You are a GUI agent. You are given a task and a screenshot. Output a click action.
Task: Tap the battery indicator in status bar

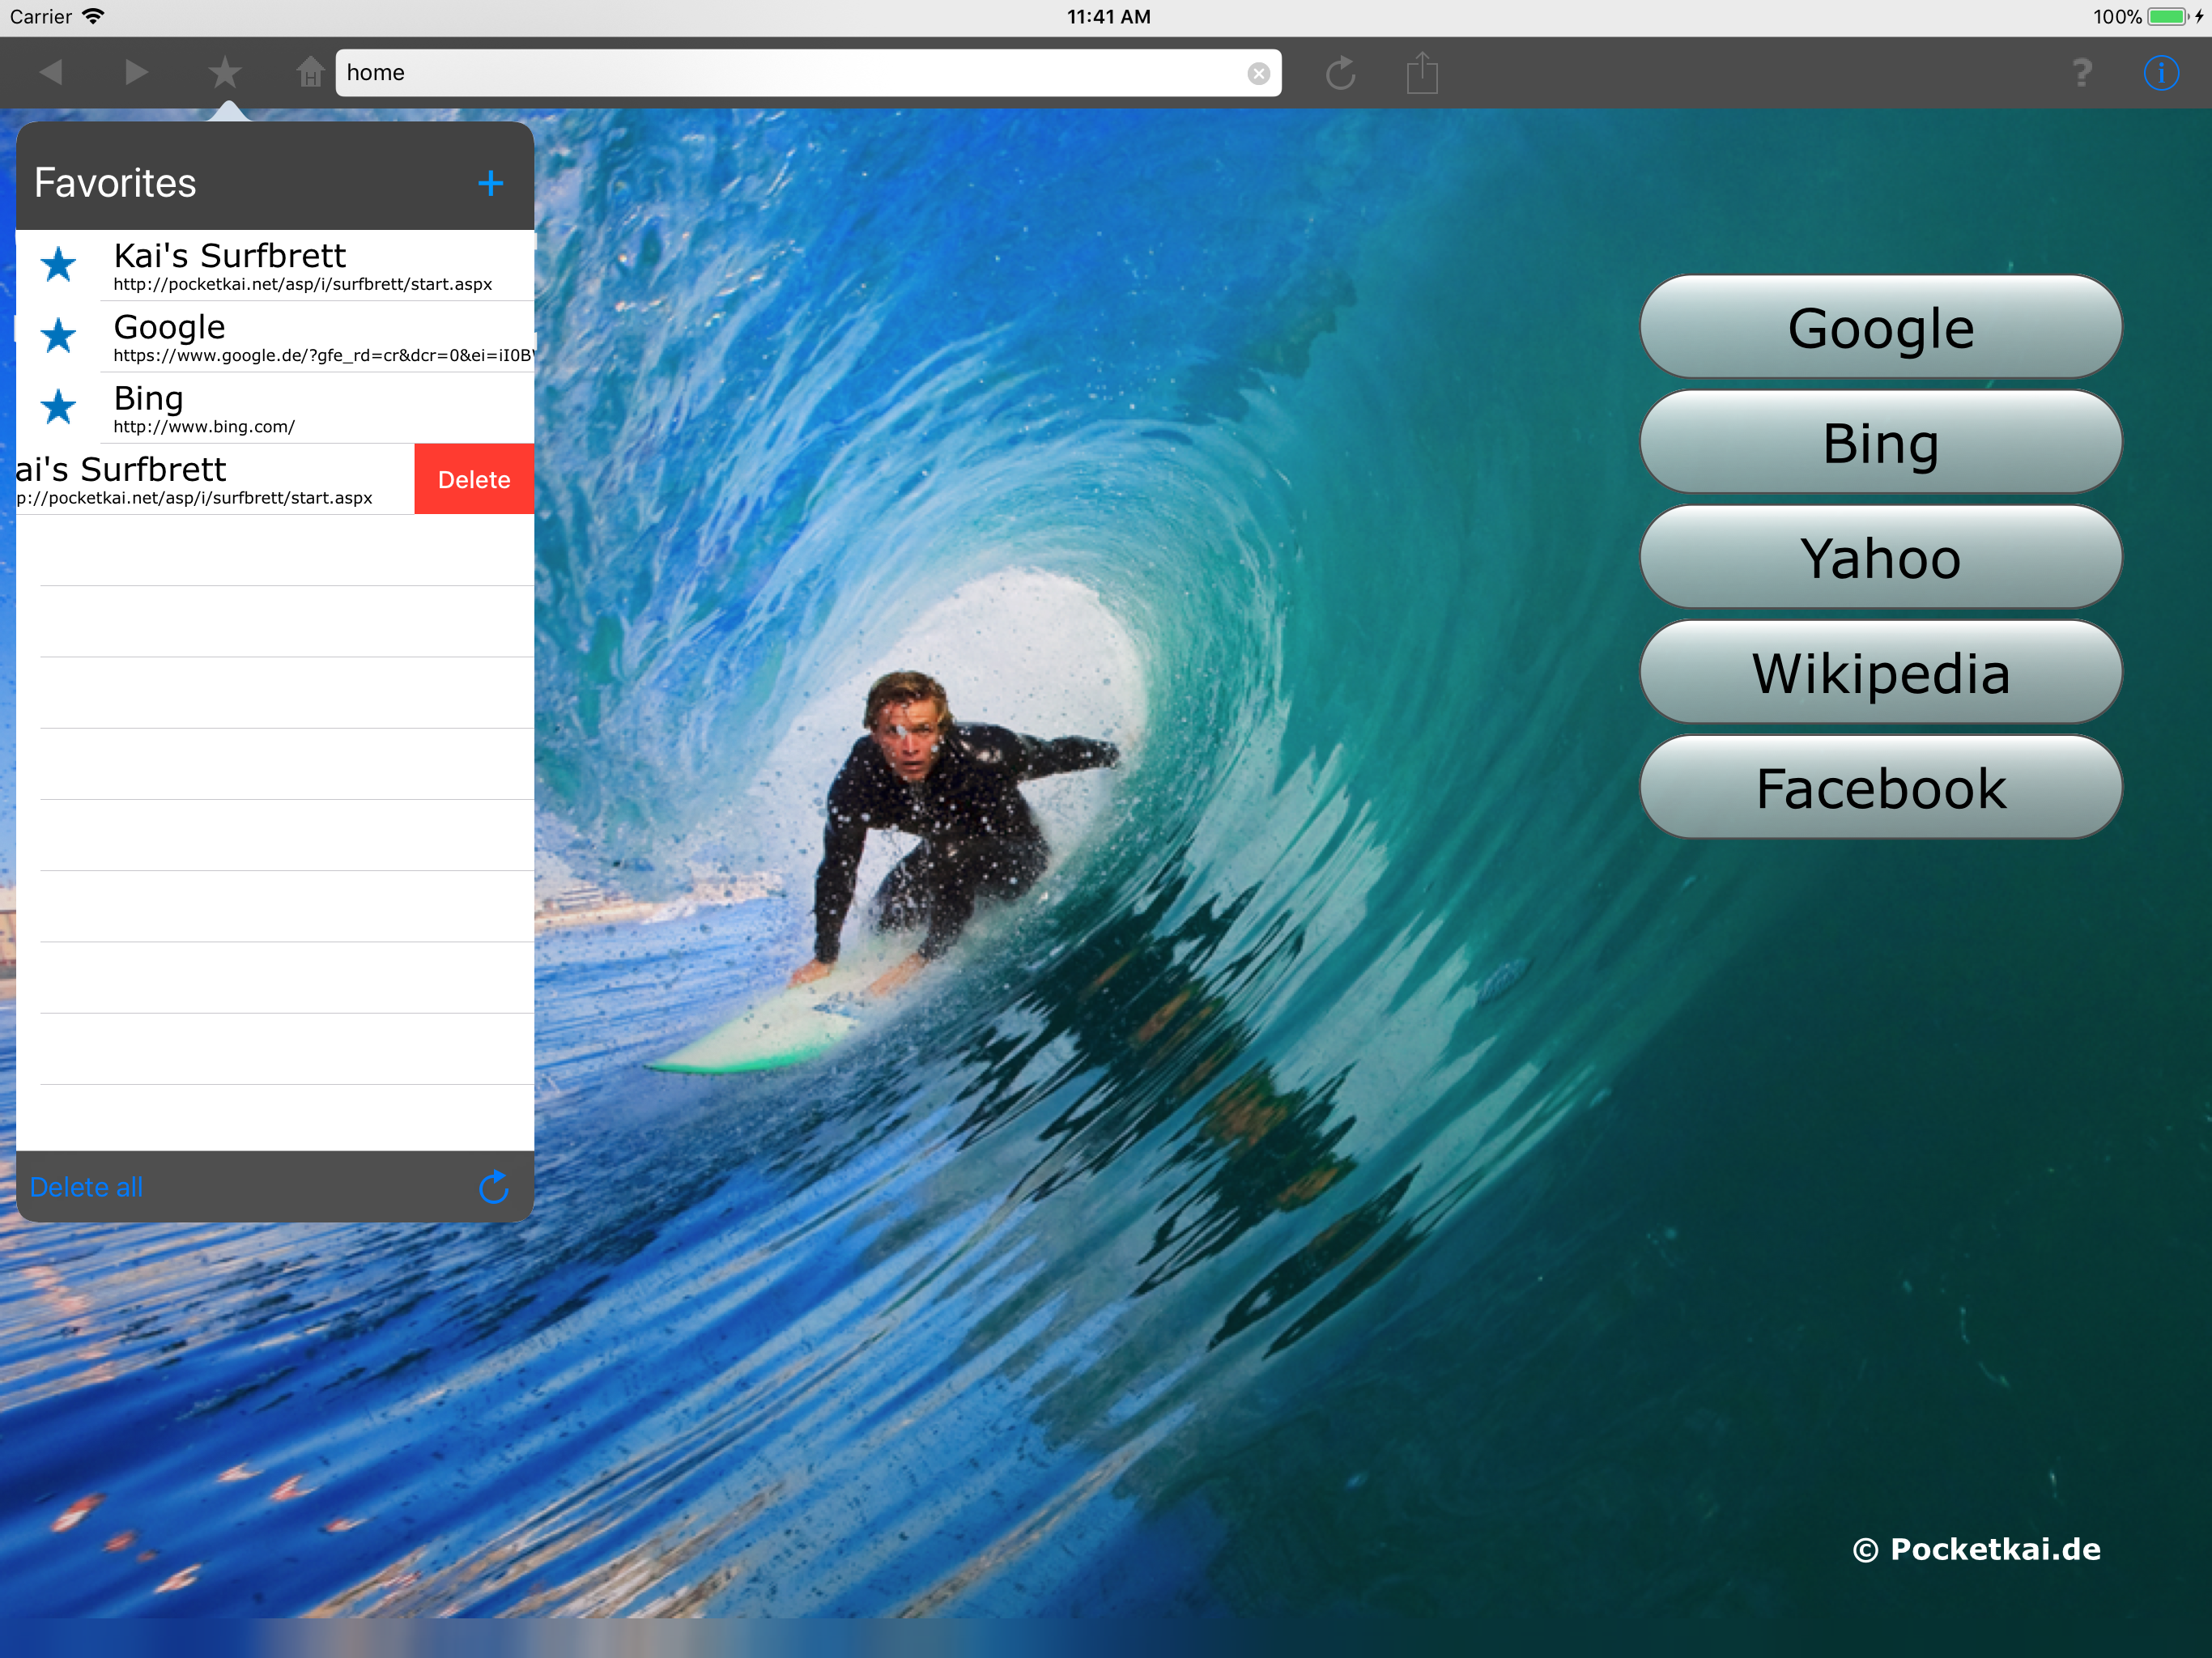pyautogui.click(x=2169, y=16)
